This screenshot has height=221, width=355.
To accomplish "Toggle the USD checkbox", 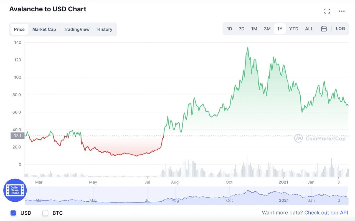I will [x=13, y=213].
